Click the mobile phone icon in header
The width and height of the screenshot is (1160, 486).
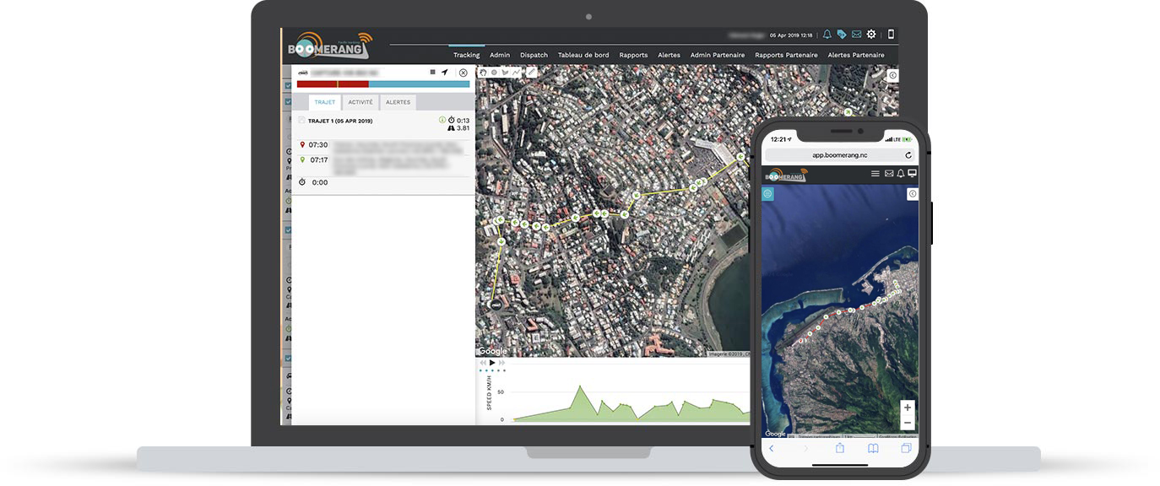coord(890,35)
